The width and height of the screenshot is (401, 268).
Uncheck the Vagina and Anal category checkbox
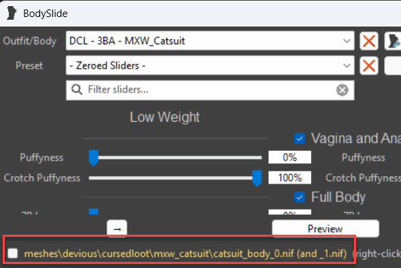300,139
